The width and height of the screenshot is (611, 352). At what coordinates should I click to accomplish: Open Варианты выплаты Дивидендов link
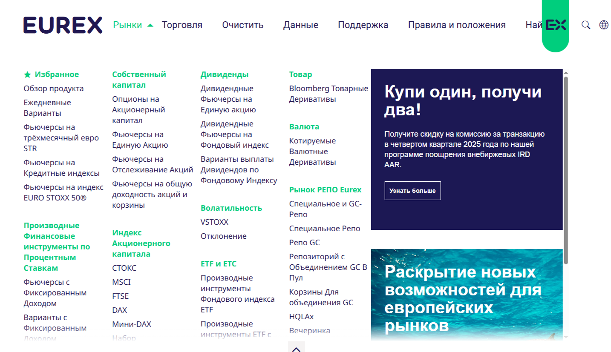[239, 170]
